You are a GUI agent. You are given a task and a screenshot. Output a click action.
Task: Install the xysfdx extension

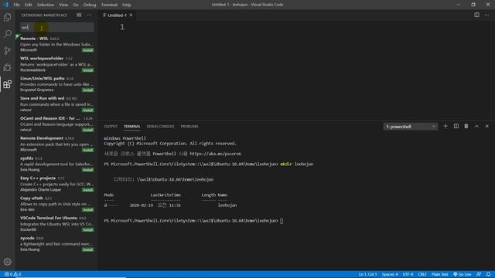pos(87,170)
